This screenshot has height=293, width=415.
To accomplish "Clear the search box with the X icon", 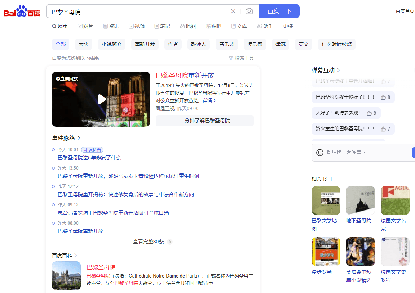I will (x=233, y=11).
